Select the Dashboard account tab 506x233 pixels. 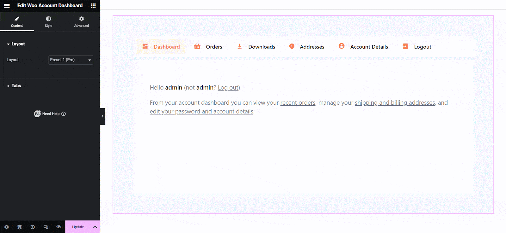coord(161,47)
